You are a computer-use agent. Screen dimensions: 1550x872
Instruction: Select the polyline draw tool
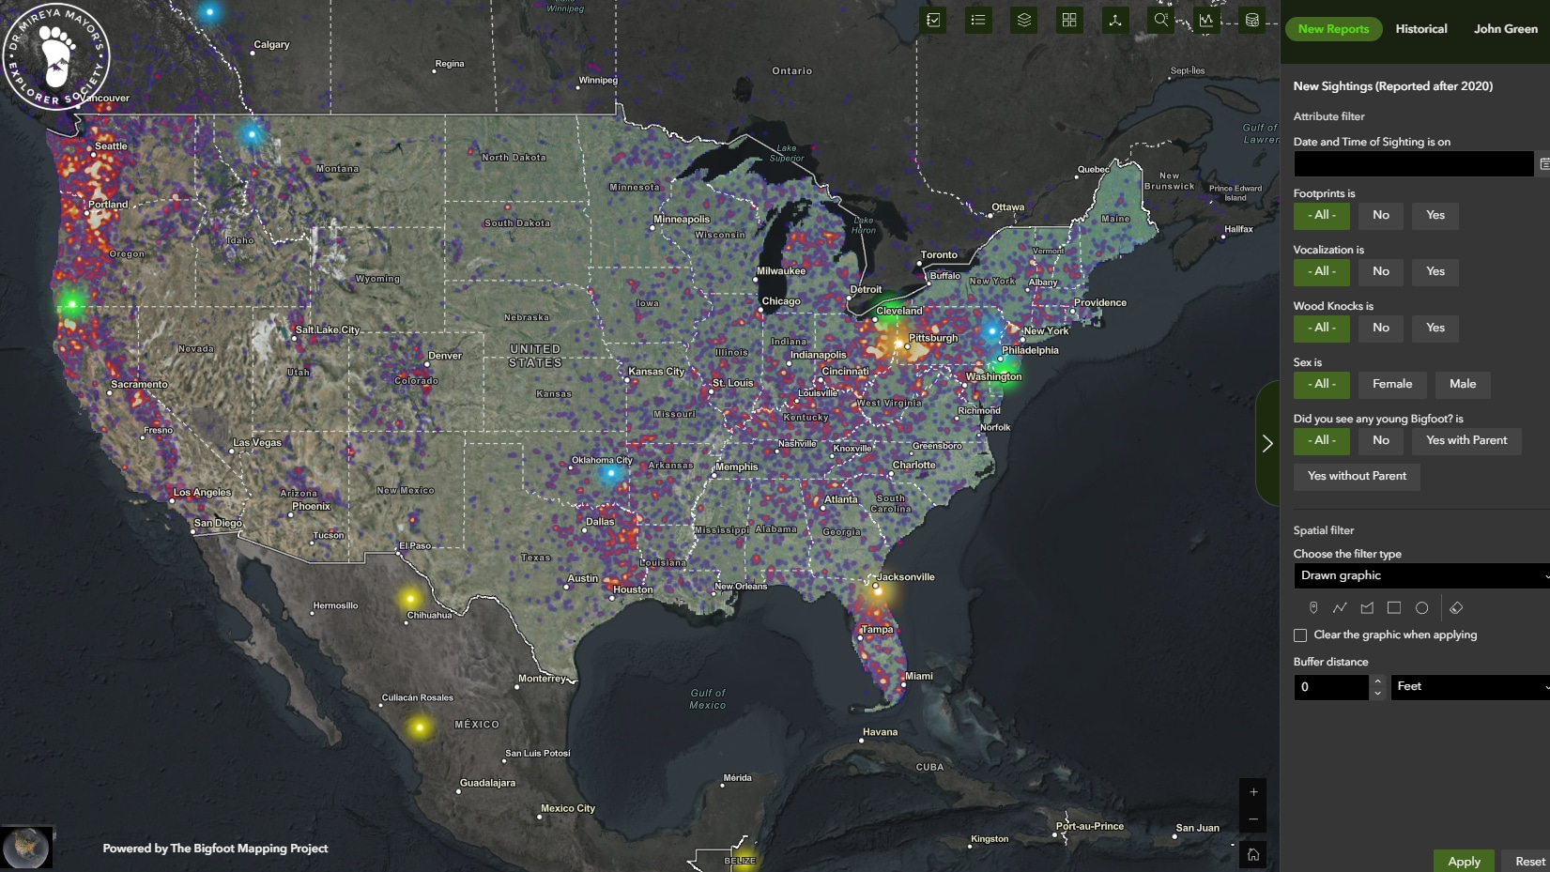(1340, 608)
